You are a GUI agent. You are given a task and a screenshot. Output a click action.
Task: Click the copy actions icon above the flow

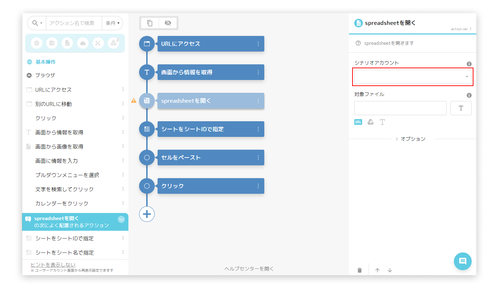point(150,23)
